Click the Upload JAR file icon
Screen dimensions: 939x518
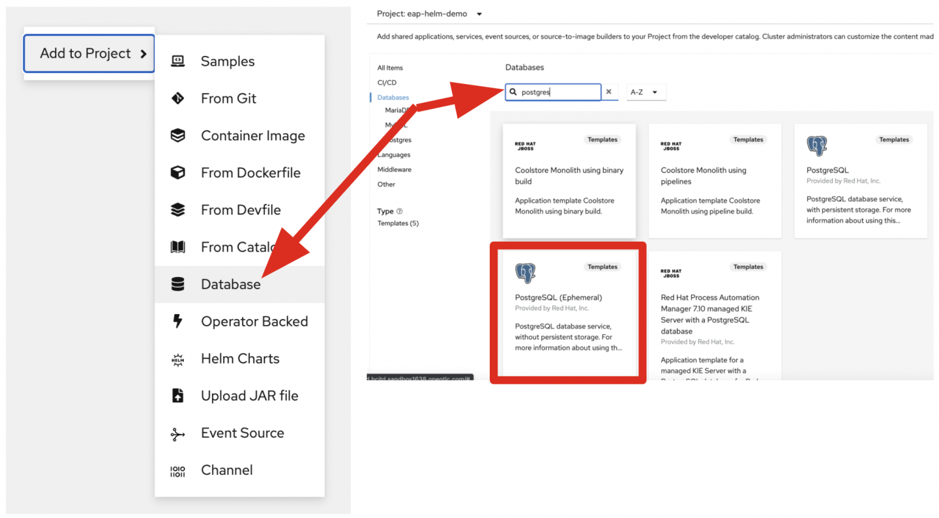pyautogui.click(x=177, y=396)
